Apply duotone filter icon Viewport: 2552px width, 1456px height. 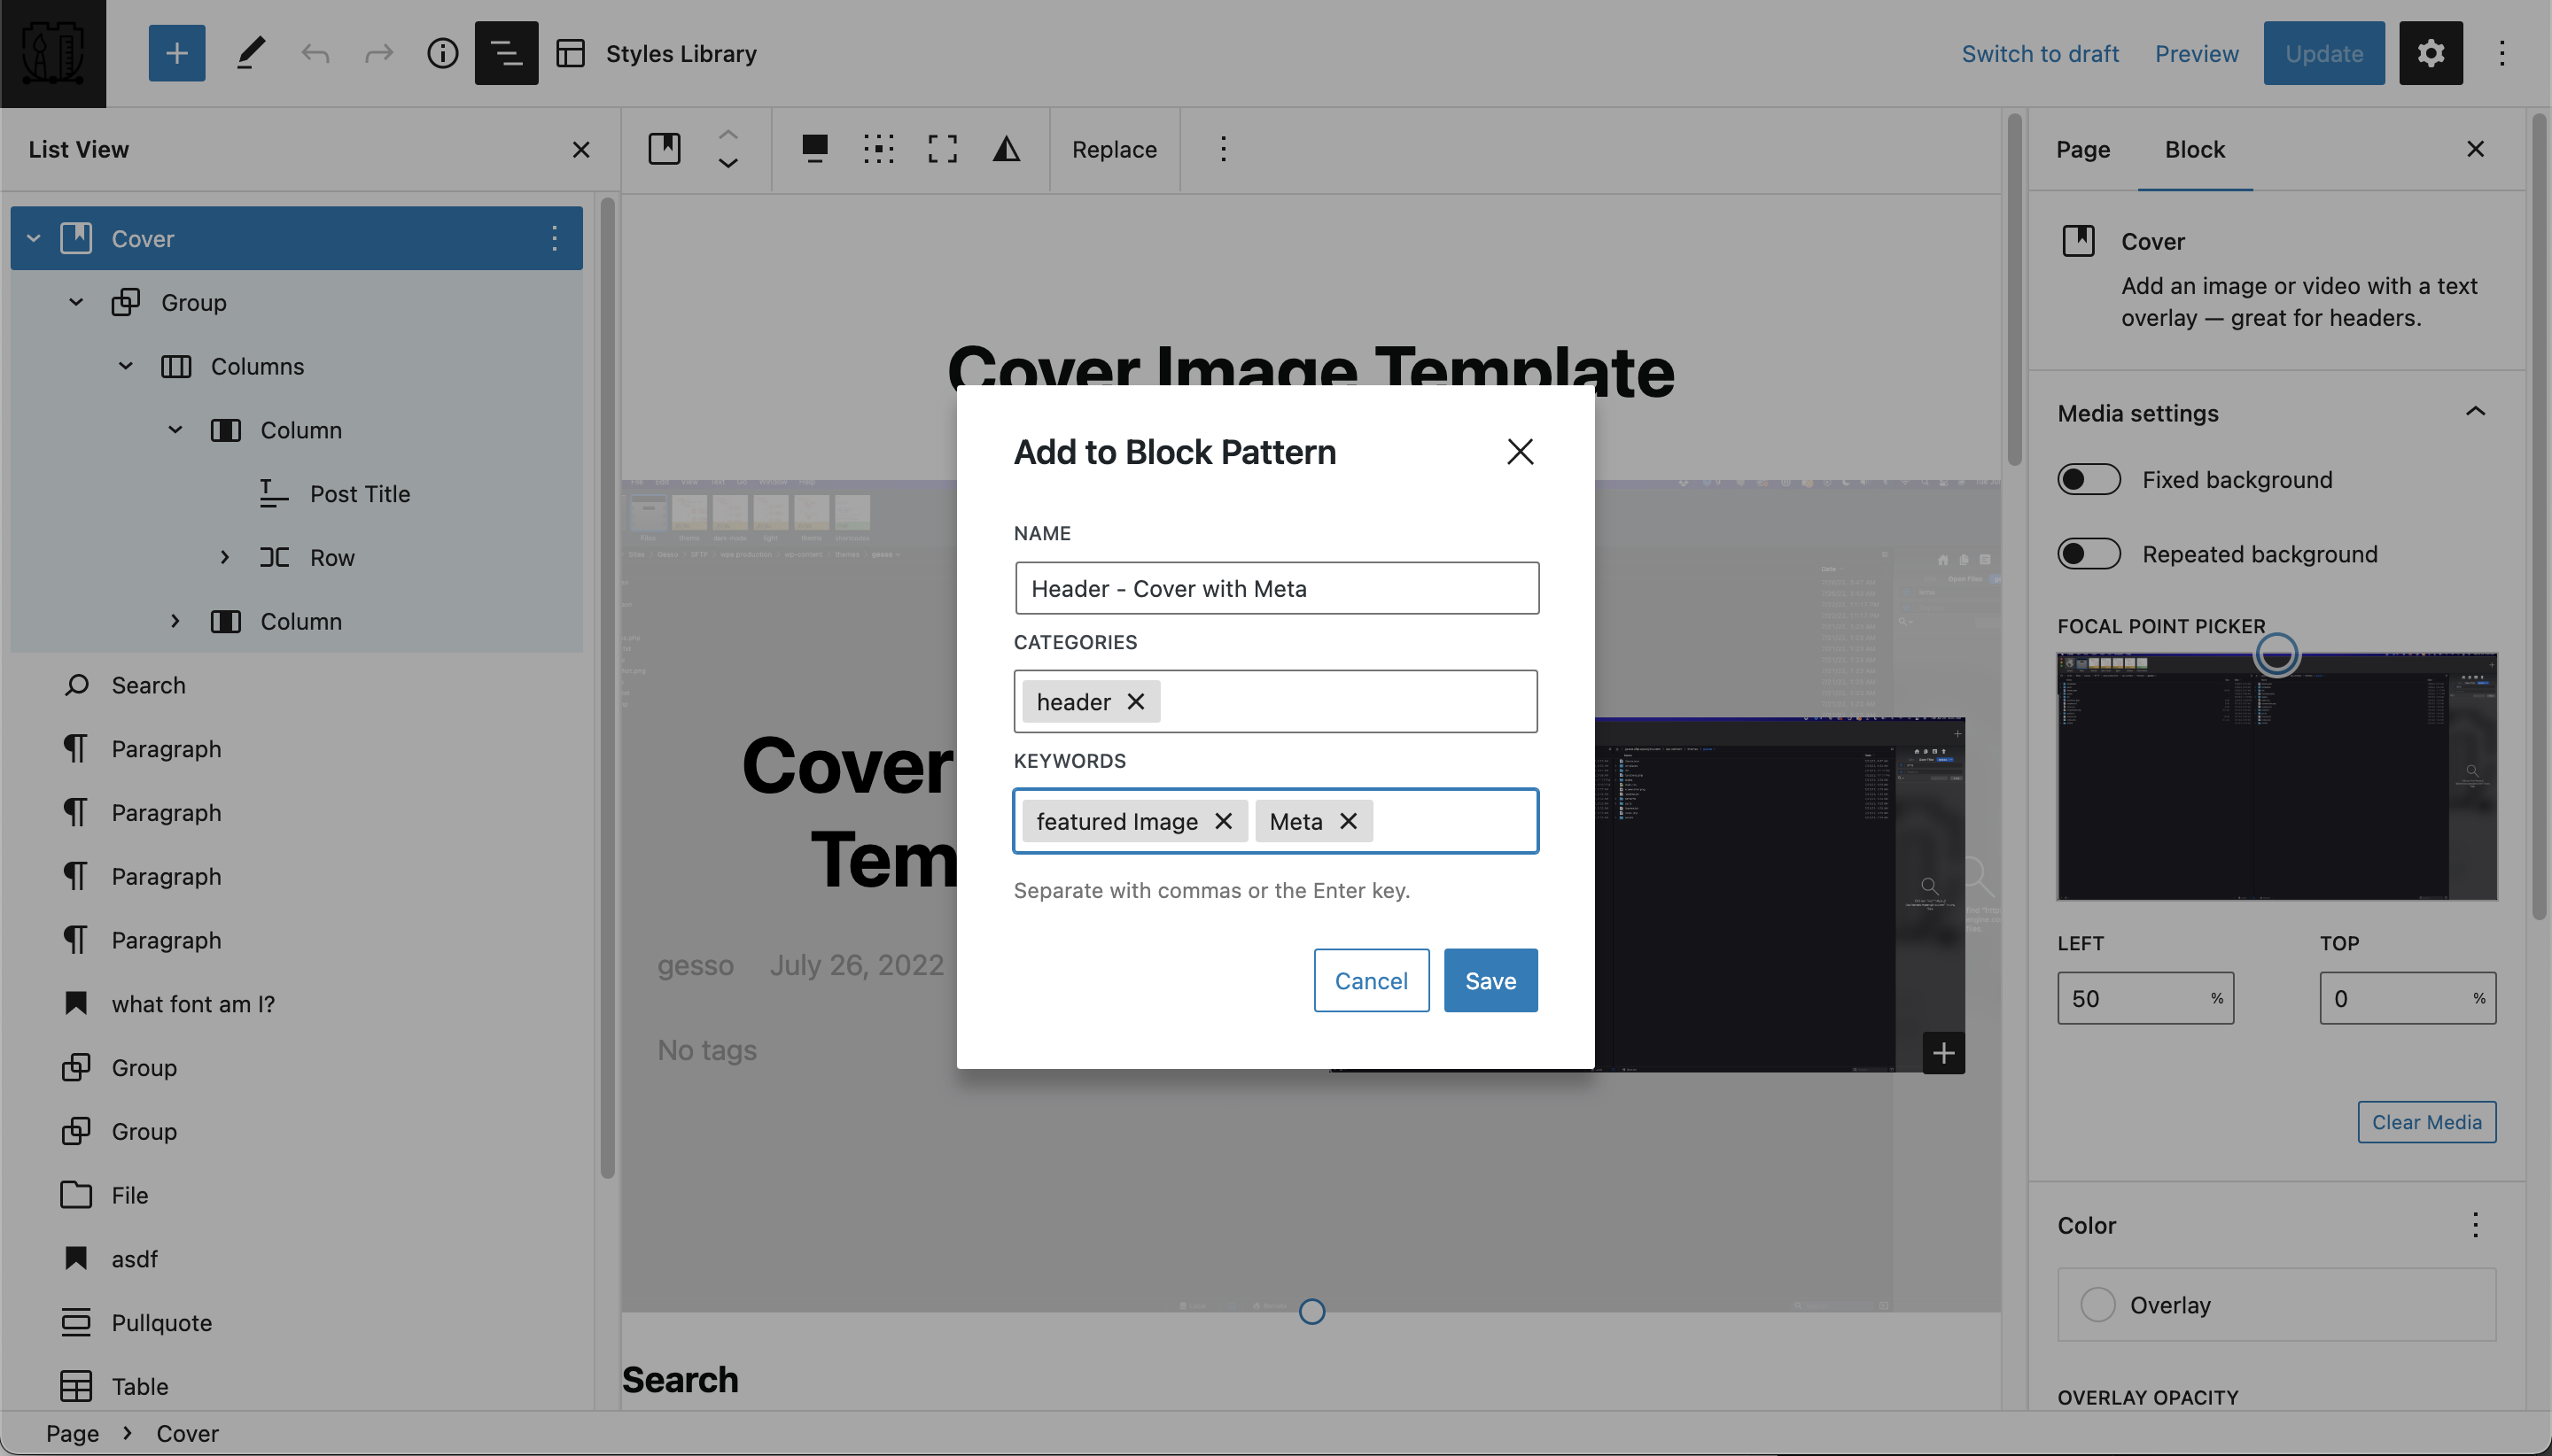point(1007,149)
